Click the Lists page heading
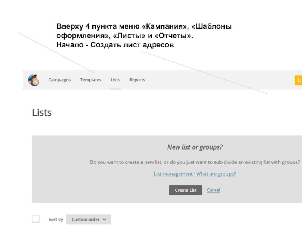302x226 pixels. pyautogui.click(x=42, y=113)
